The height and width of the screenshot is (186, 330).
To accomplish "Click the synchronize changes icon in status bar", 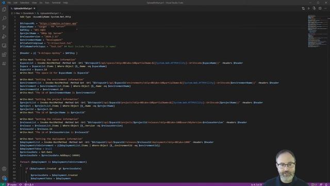I will tap(21, 184).
